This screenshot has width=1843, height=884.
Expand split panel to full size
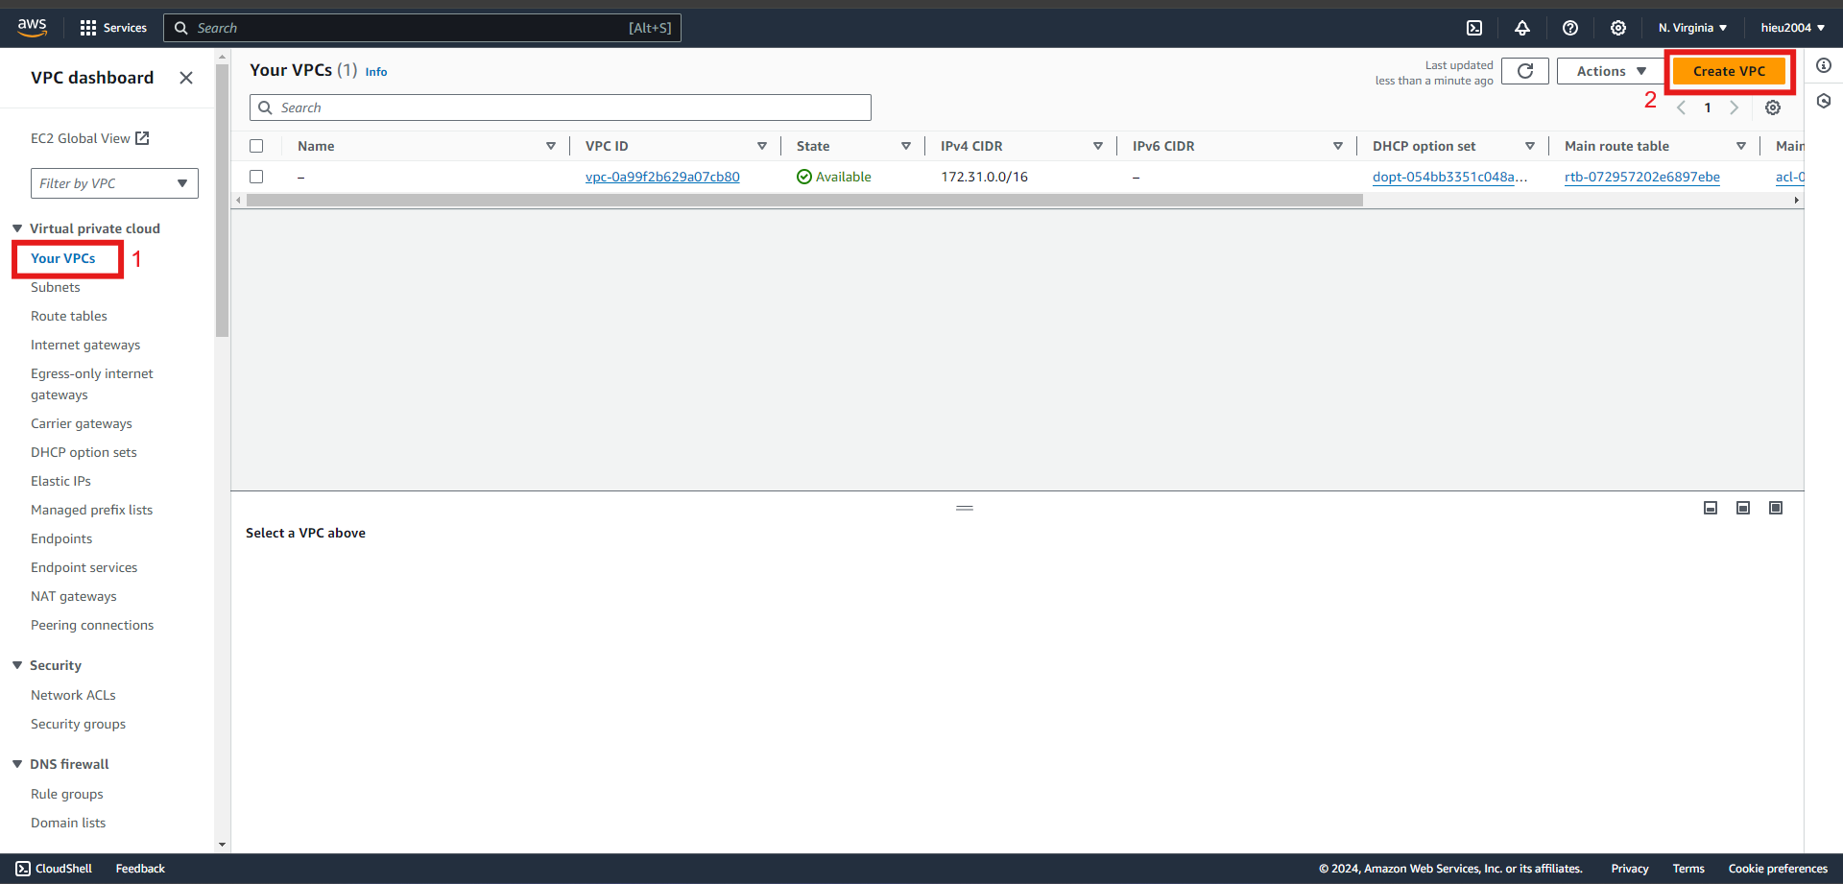[x=1776, y=508]
